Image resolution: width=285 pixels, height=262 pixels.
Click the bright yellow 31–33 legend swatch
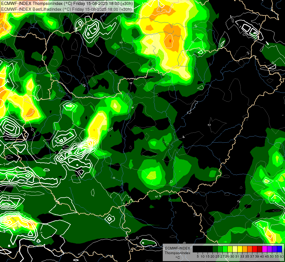coord(240,249)
